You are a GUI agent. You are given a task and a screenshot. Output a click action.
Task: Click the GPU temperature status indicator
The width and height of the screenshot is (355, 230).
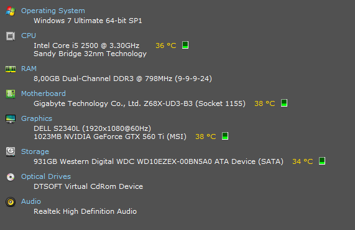pos(225,136)
